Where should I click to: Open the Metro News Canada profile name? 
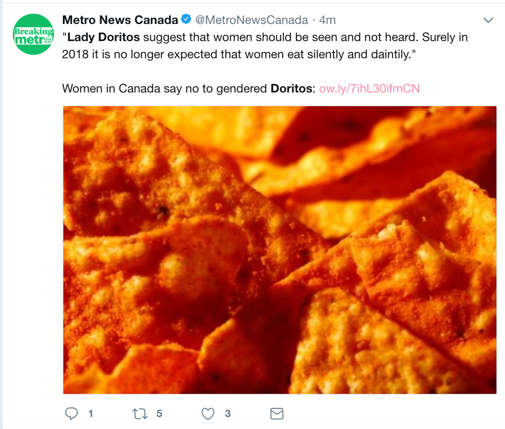120,20
